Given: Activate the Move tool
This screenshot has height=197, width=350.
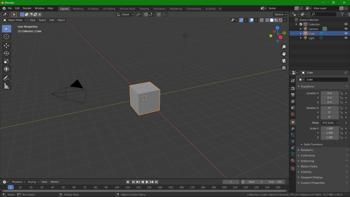Looking at the screenshot, I should pos(7,46).
